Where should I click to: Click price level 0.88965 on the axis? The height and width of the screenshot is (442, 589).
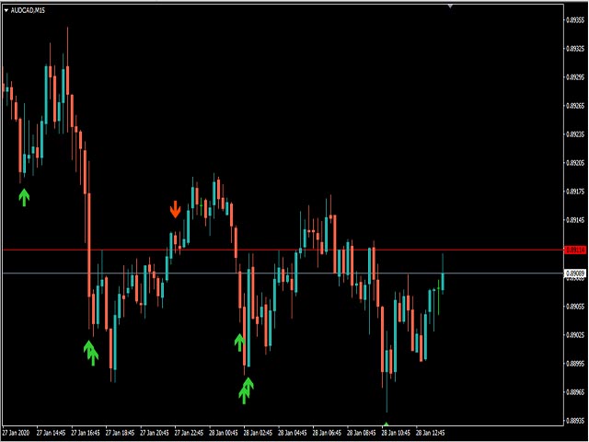tap(575, 391)
